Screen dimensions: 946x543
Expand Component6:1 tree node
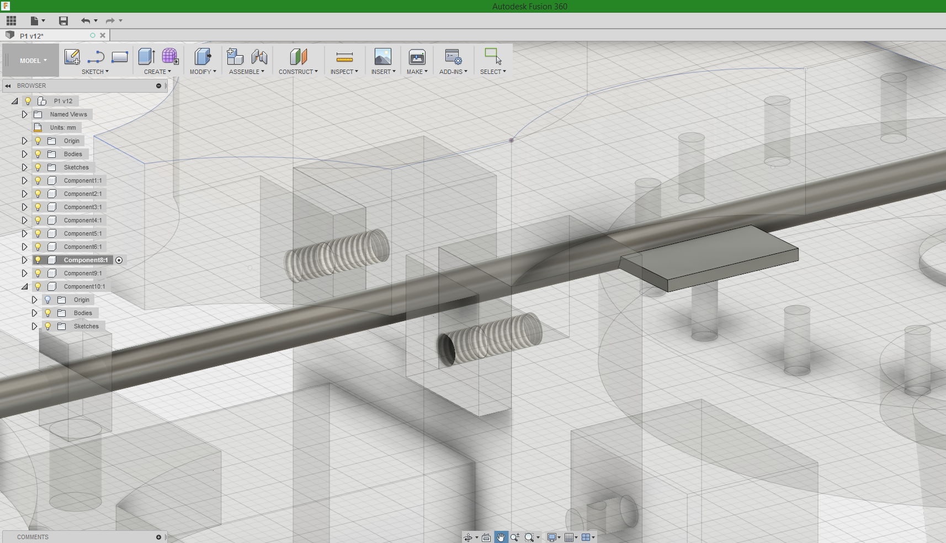[x=24, y=247]
